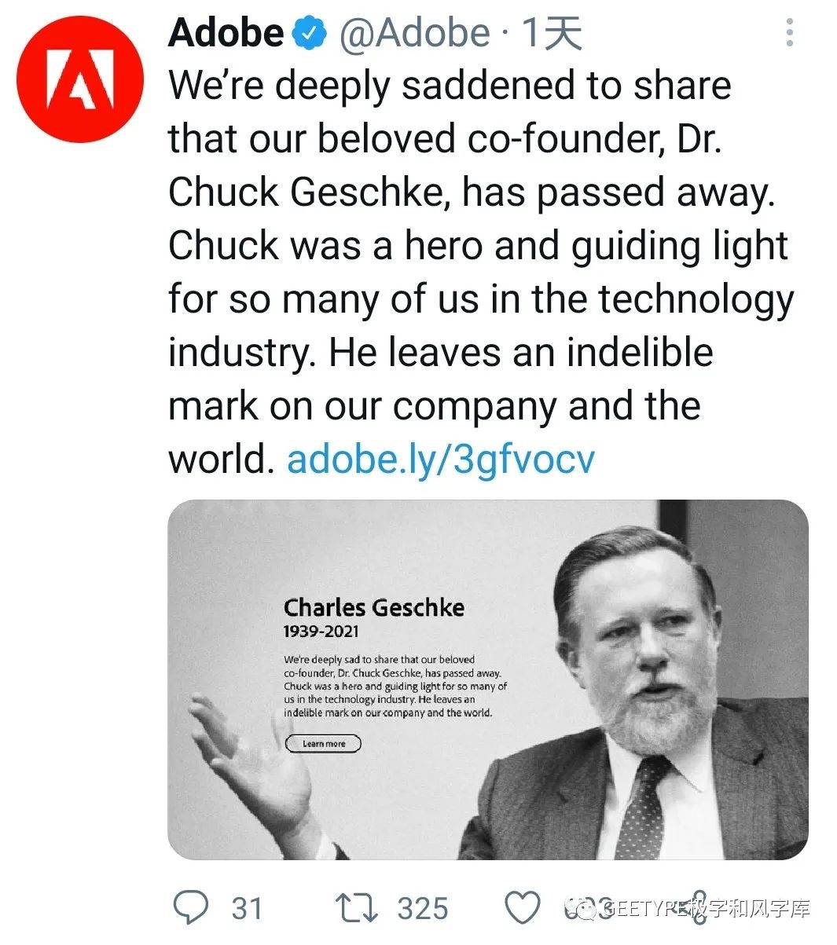This screenshot has height=945, width=837.
Task: Click the Learn more button in image
Action: [x=323, y=743]
